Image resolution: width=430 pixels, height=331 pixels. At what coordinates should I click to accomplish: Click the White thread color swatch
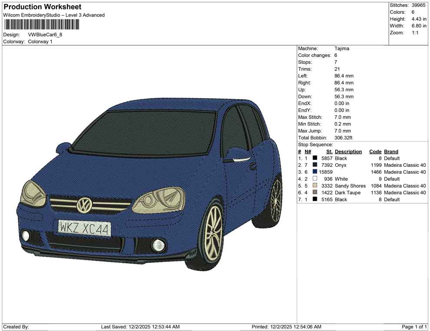[x=315, y=179]
